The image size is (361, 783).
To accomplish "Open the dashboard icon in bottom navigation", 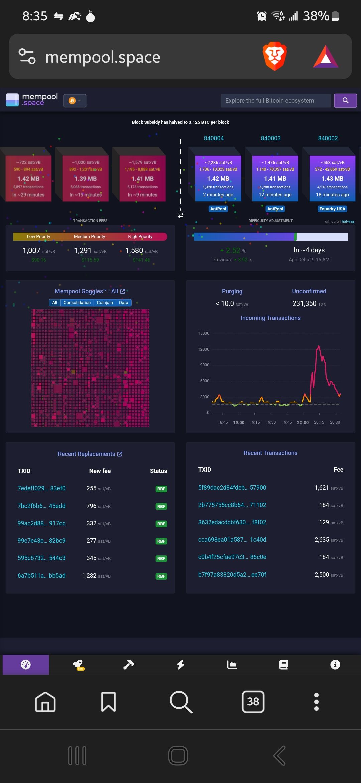I will [x=26, y=665].
